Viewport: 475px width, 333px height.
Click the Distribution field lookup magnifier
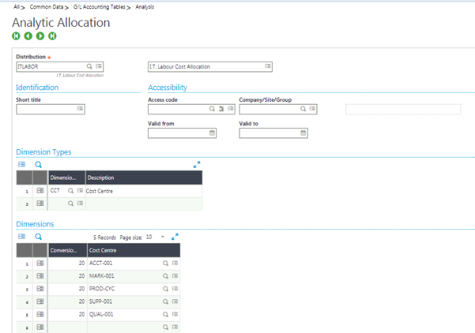pos(89,67)
